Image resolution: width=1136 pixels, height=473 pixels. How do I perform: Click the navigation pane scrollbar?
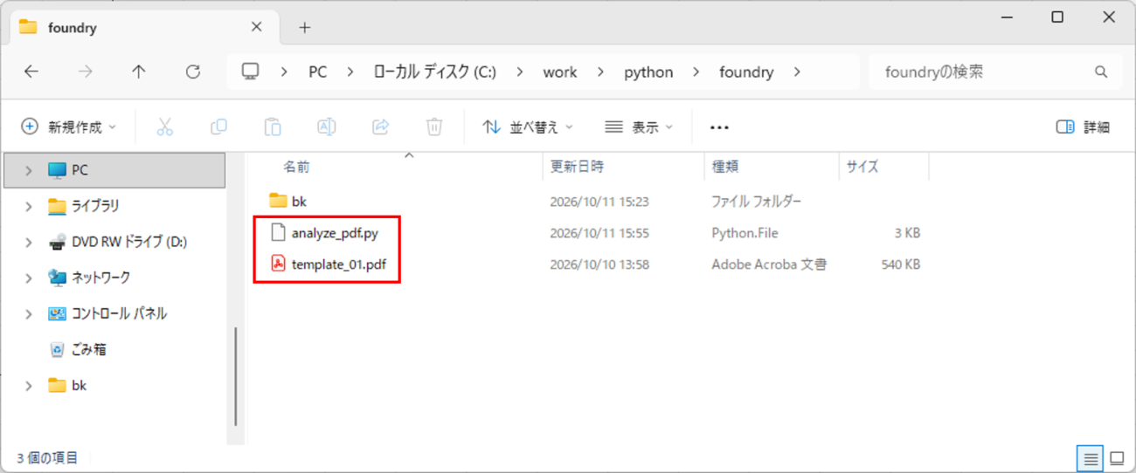coord(235,375)
